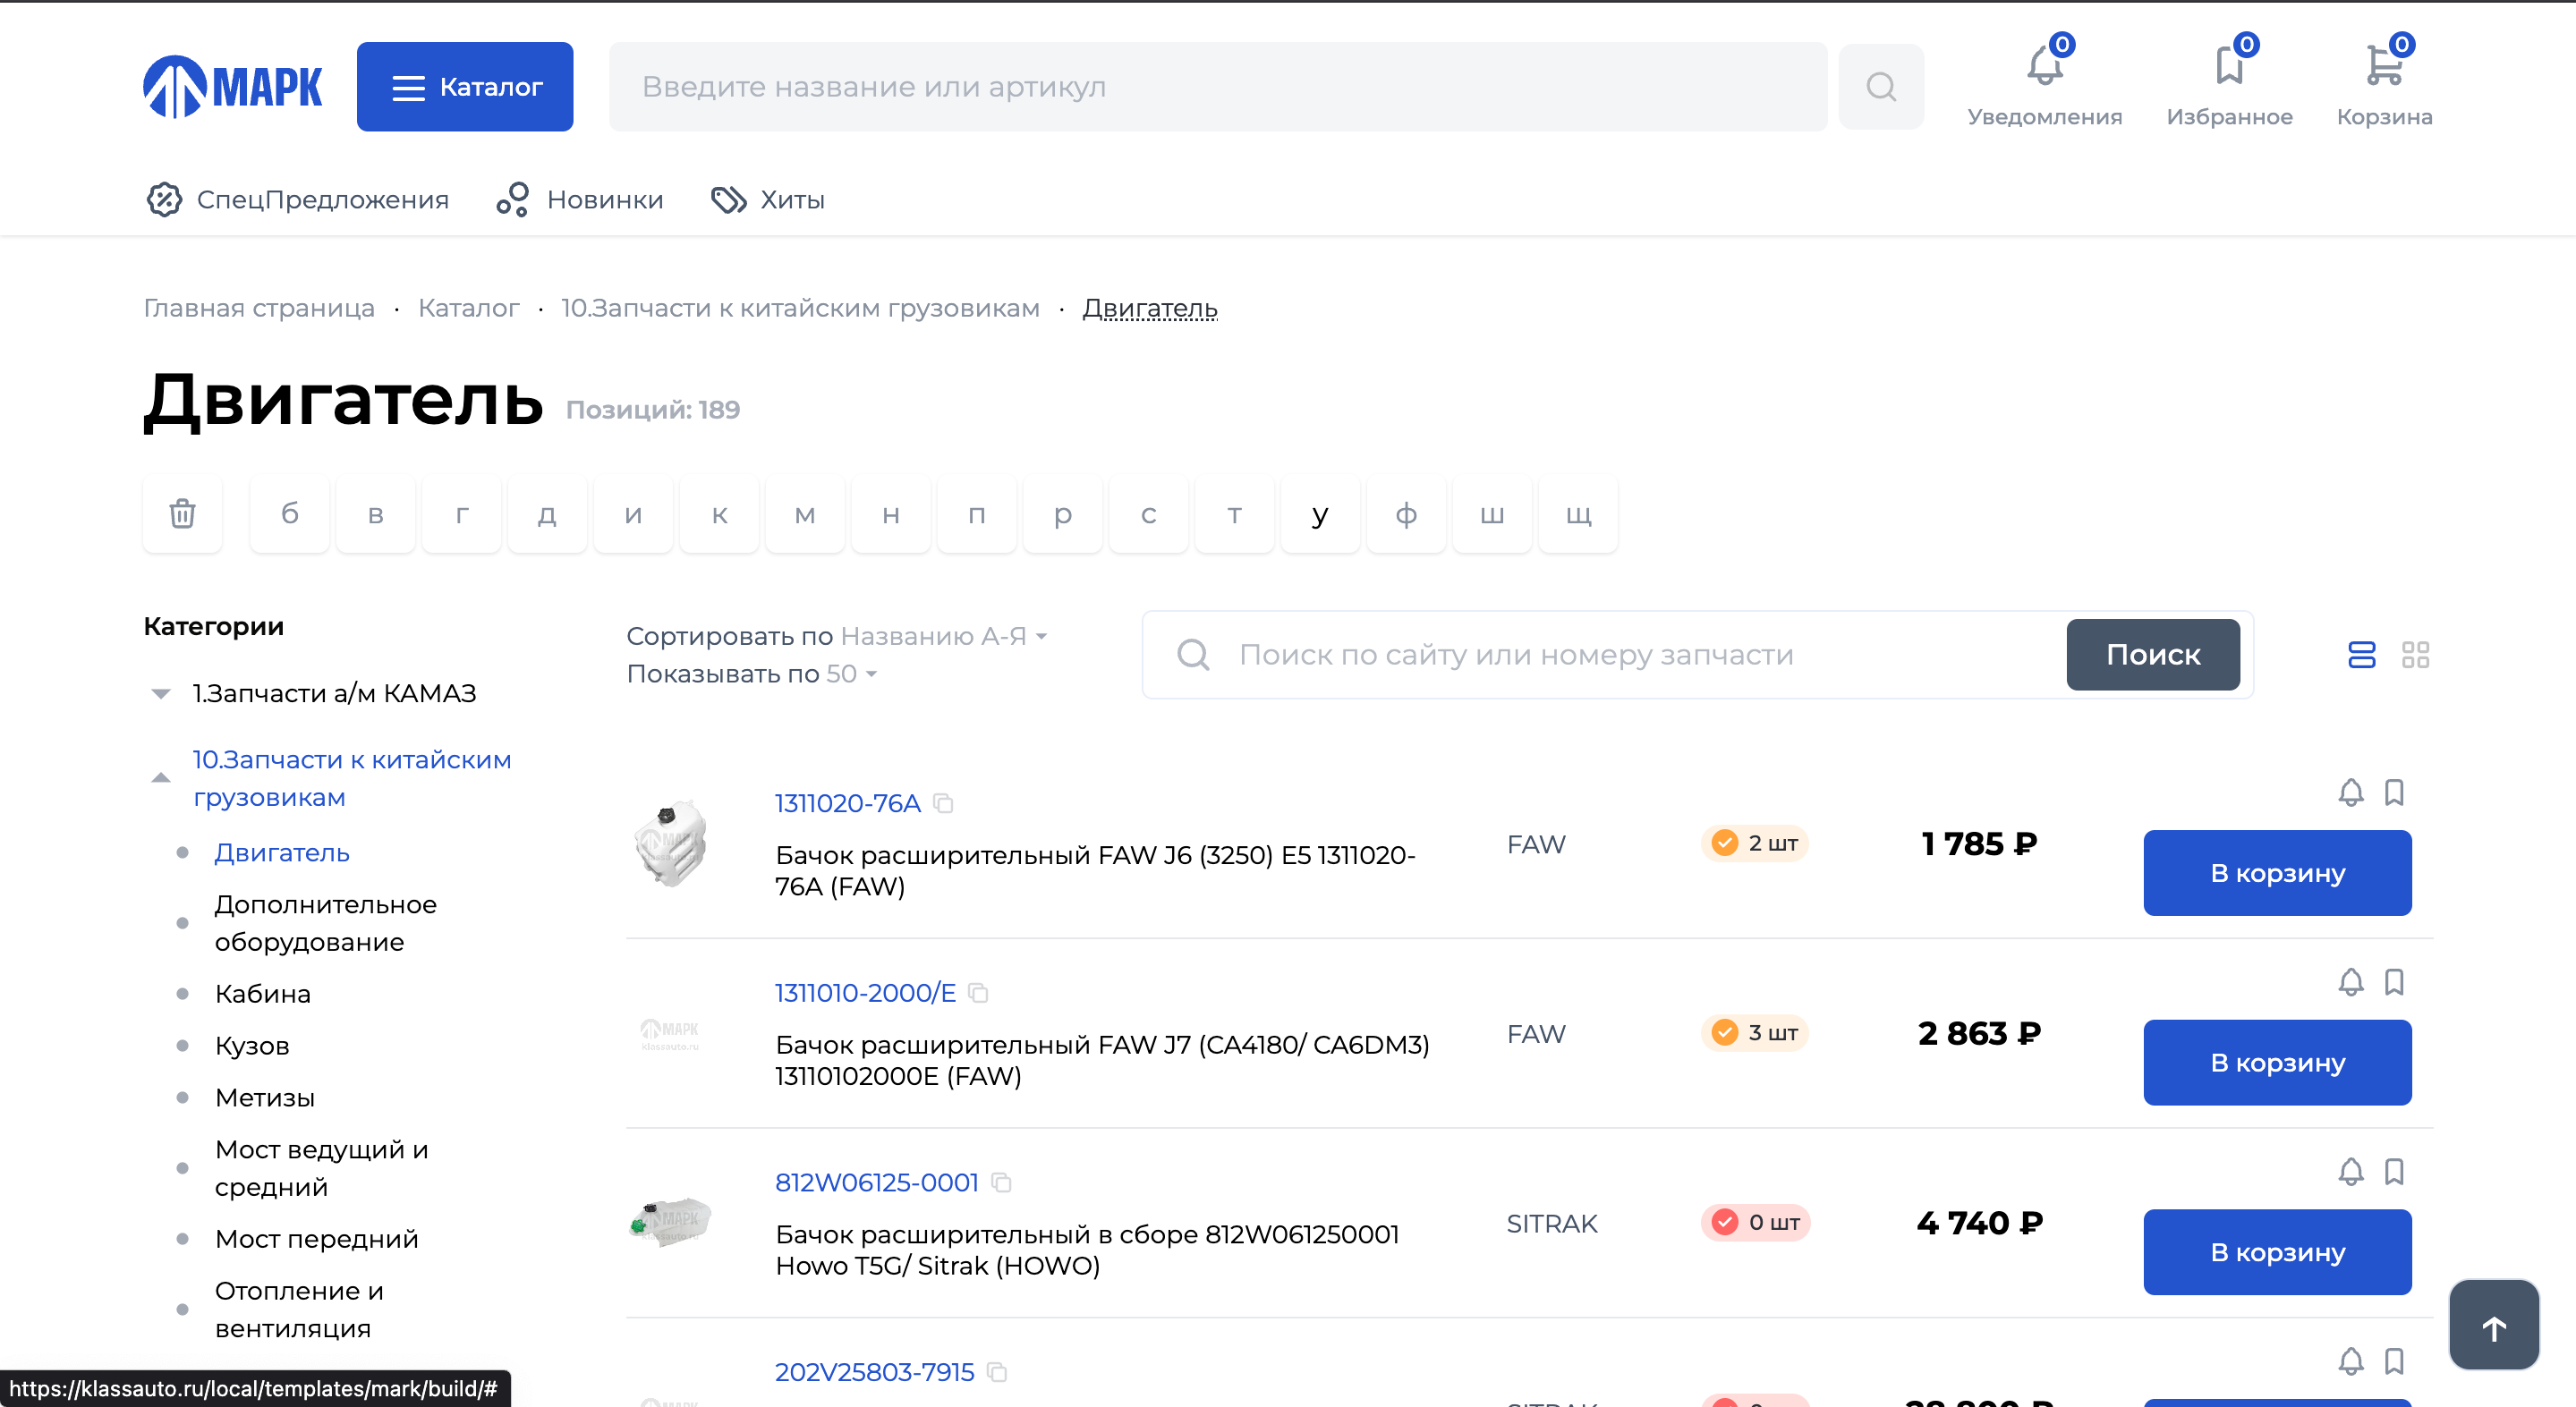Expand 1.Запчасти а/м КАМАЗ arrow
Screen dimensions: 2576x1407
point(160,693)
